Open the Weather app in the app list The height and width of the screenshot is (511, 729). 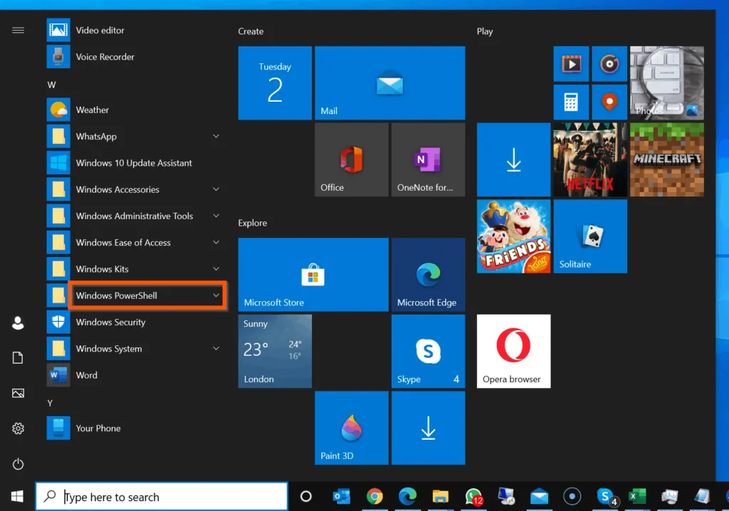[x=135, y=110]
